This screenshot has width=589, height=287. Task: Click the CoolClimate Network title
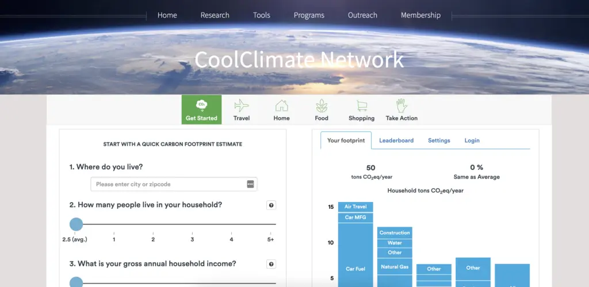(299, 59)
